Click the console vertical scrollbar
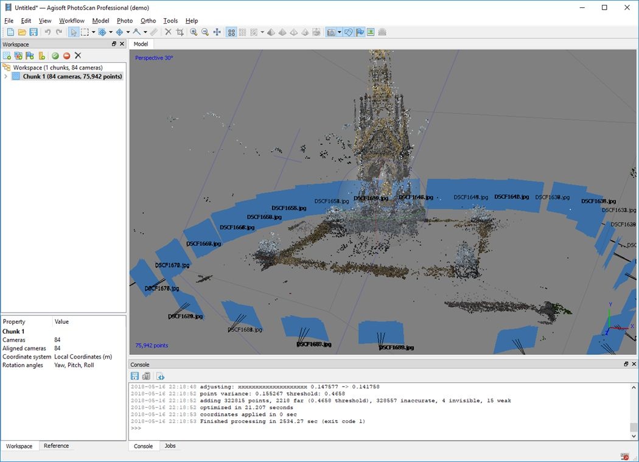This screenshot has height=462, width=639. [x=634, y=408]
